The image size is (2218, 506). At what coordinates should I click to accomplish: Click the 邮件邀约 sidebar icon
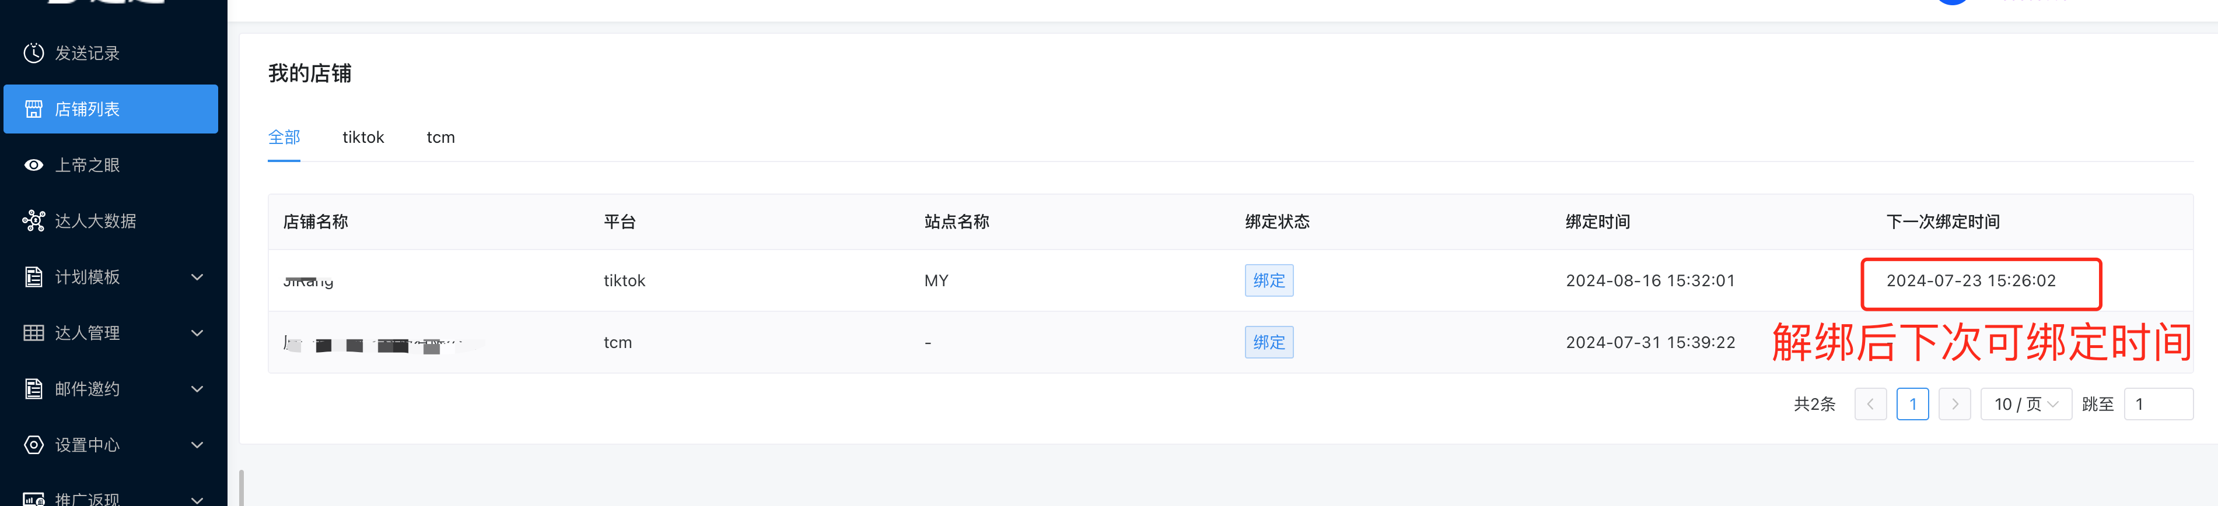(x=34, y=389)
